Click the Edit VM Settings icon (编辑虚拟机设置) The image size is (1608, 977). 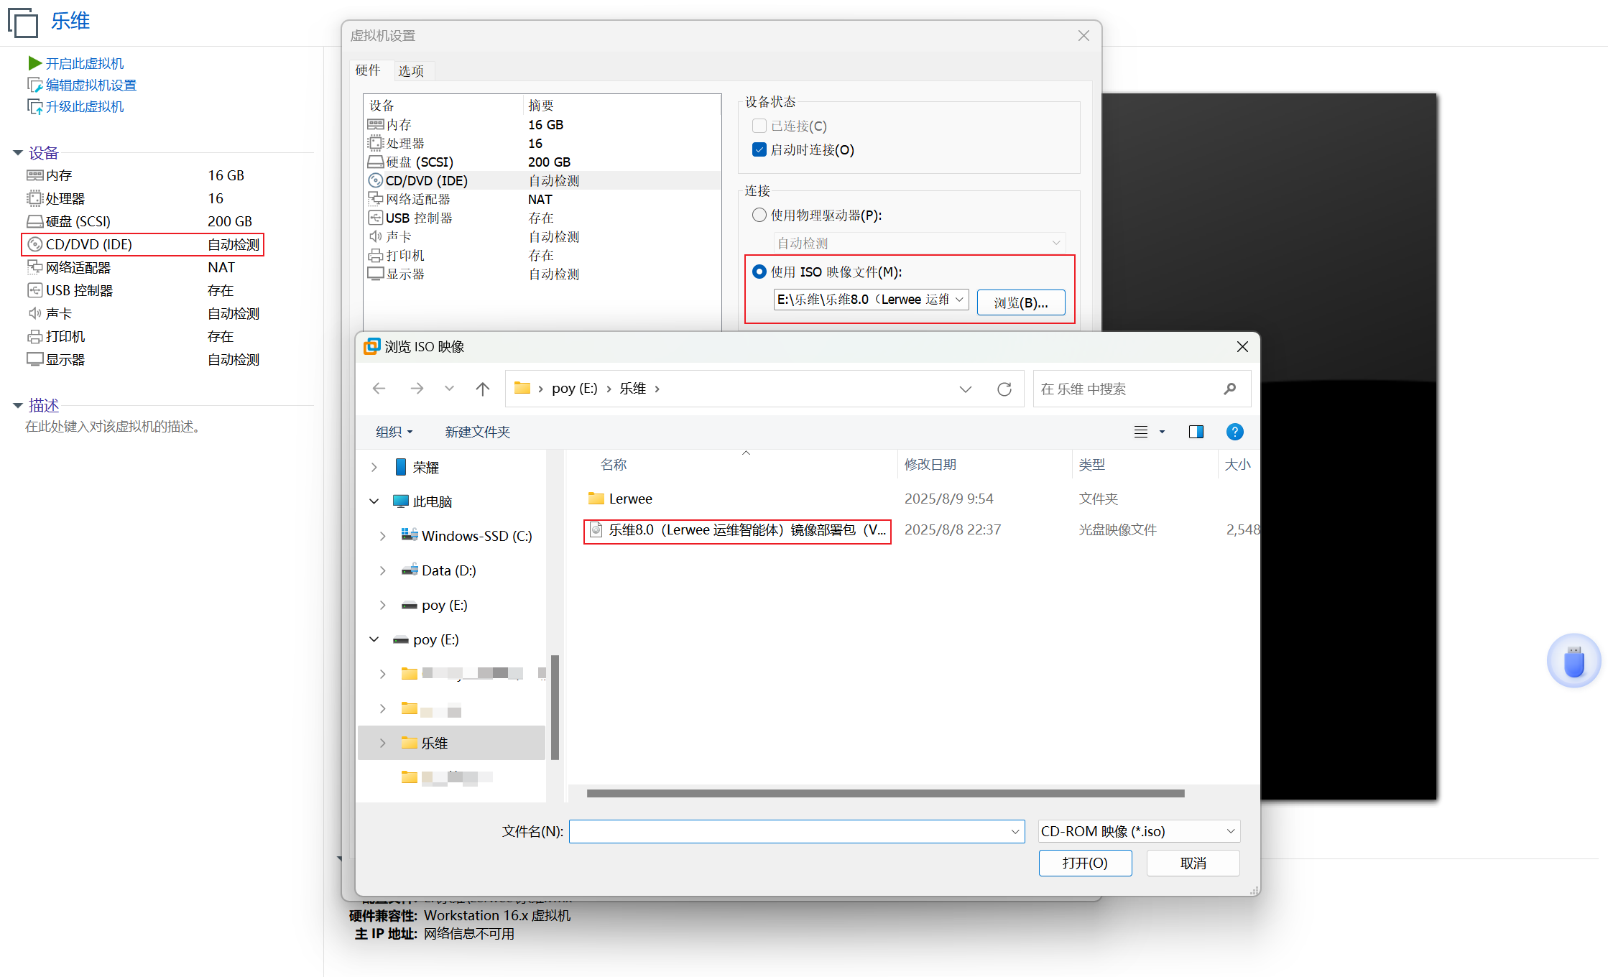click(x=34, y=85)
